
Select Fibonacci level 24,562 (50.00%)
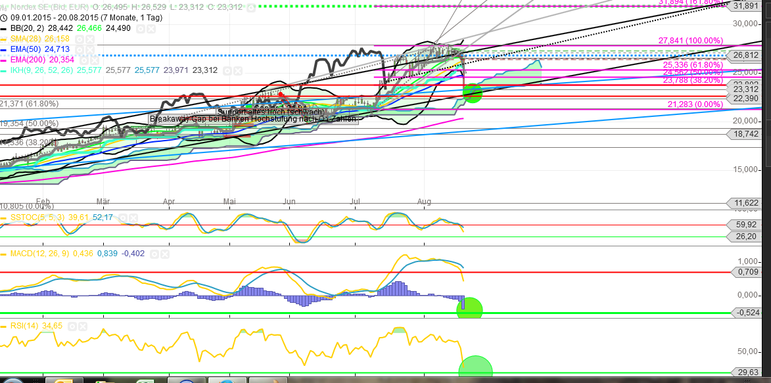click(693, 72)
